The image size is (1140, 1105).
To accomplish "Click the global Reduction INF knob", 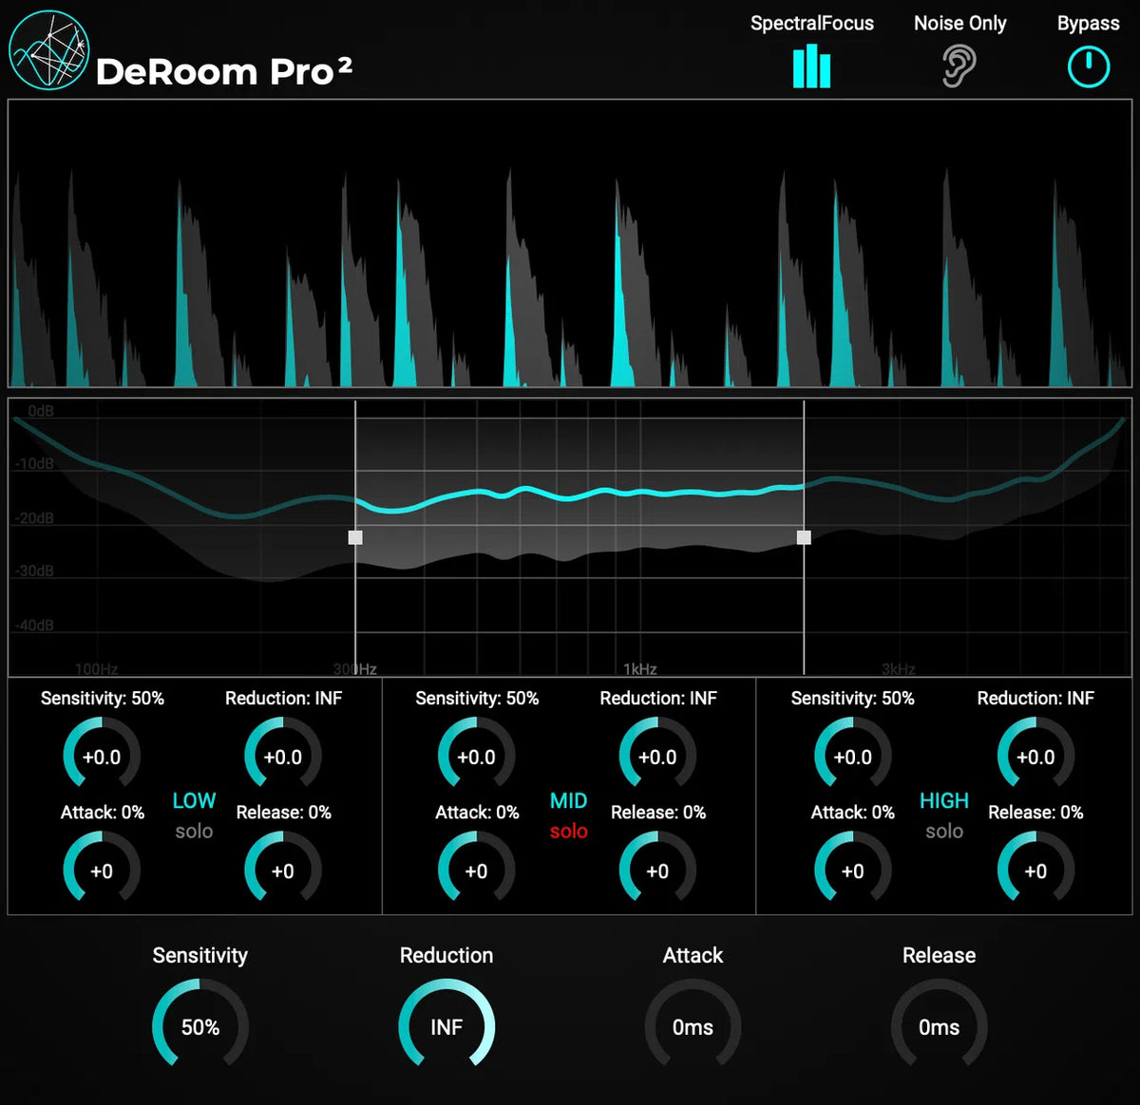I will [x=446, y=1027].
